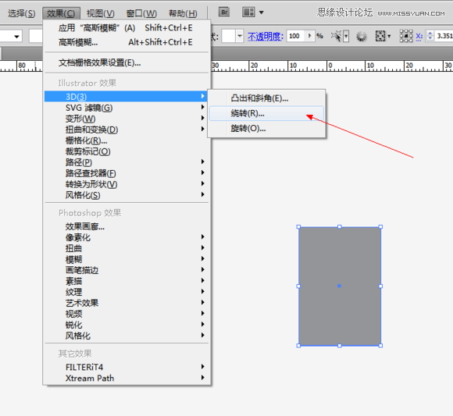Expand the 画笔描边 submenu
Viewport: 453px width, 416px height.
(127, 270)
